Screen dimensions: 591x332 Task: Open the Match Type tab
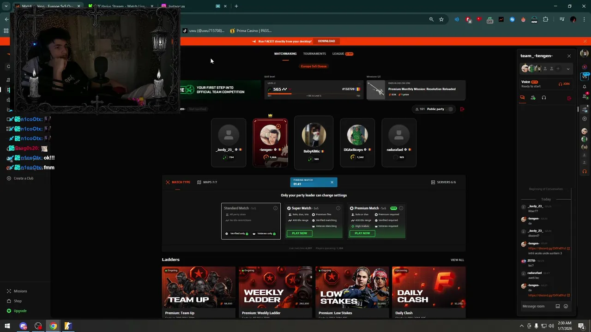[x=178, y=182]
